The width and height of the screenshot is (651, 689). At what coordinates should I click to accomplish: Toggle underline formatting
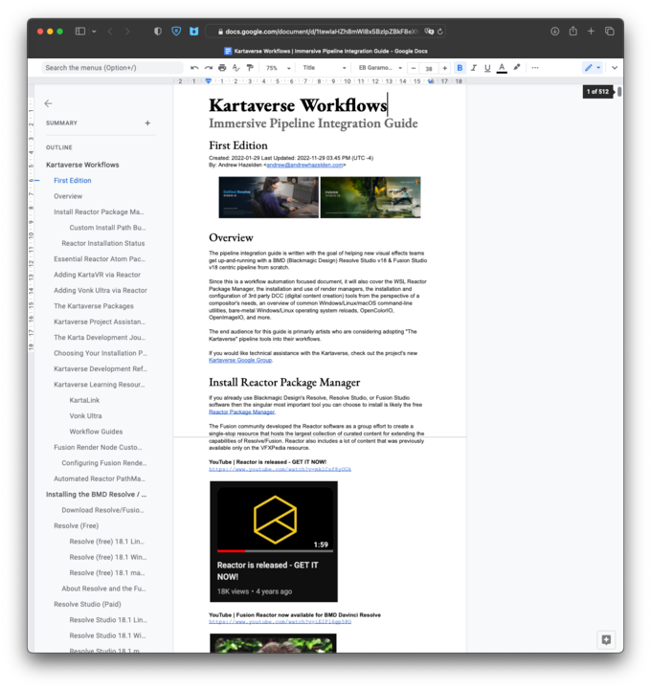(x=487, y=68)
